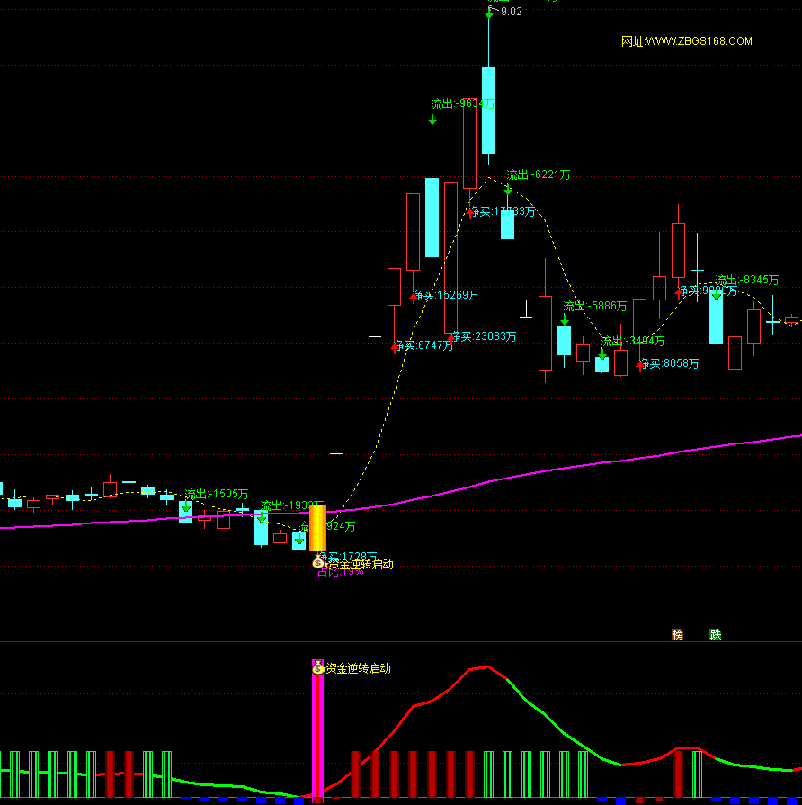Click the 9.02 high price label
The height and width of the screenshot is (805, 802).
click(511, 12)
